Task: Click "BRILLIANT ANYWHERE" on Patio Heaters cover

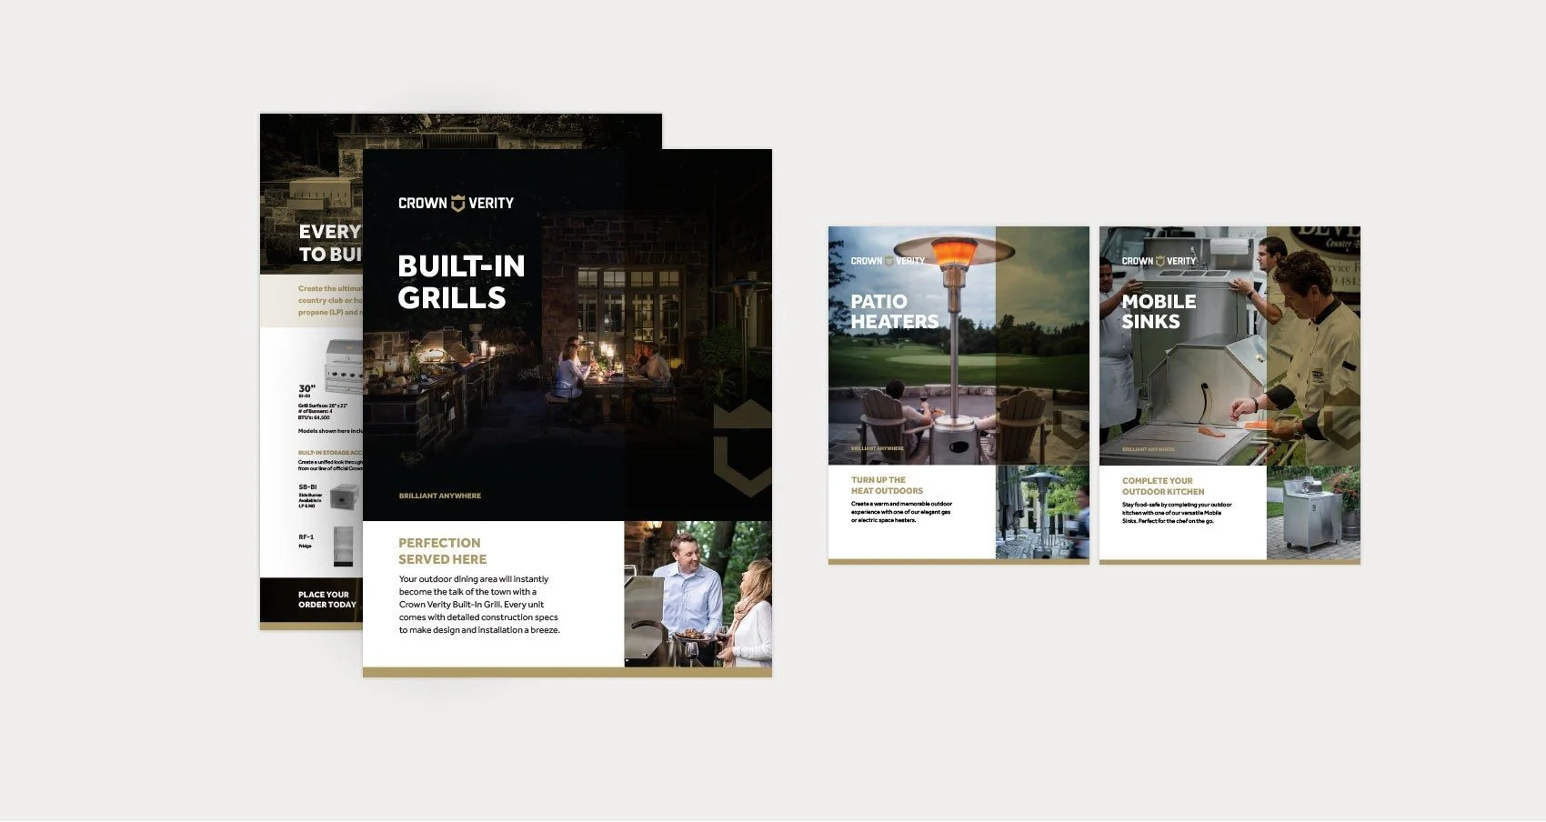Action: coord(877,448)
